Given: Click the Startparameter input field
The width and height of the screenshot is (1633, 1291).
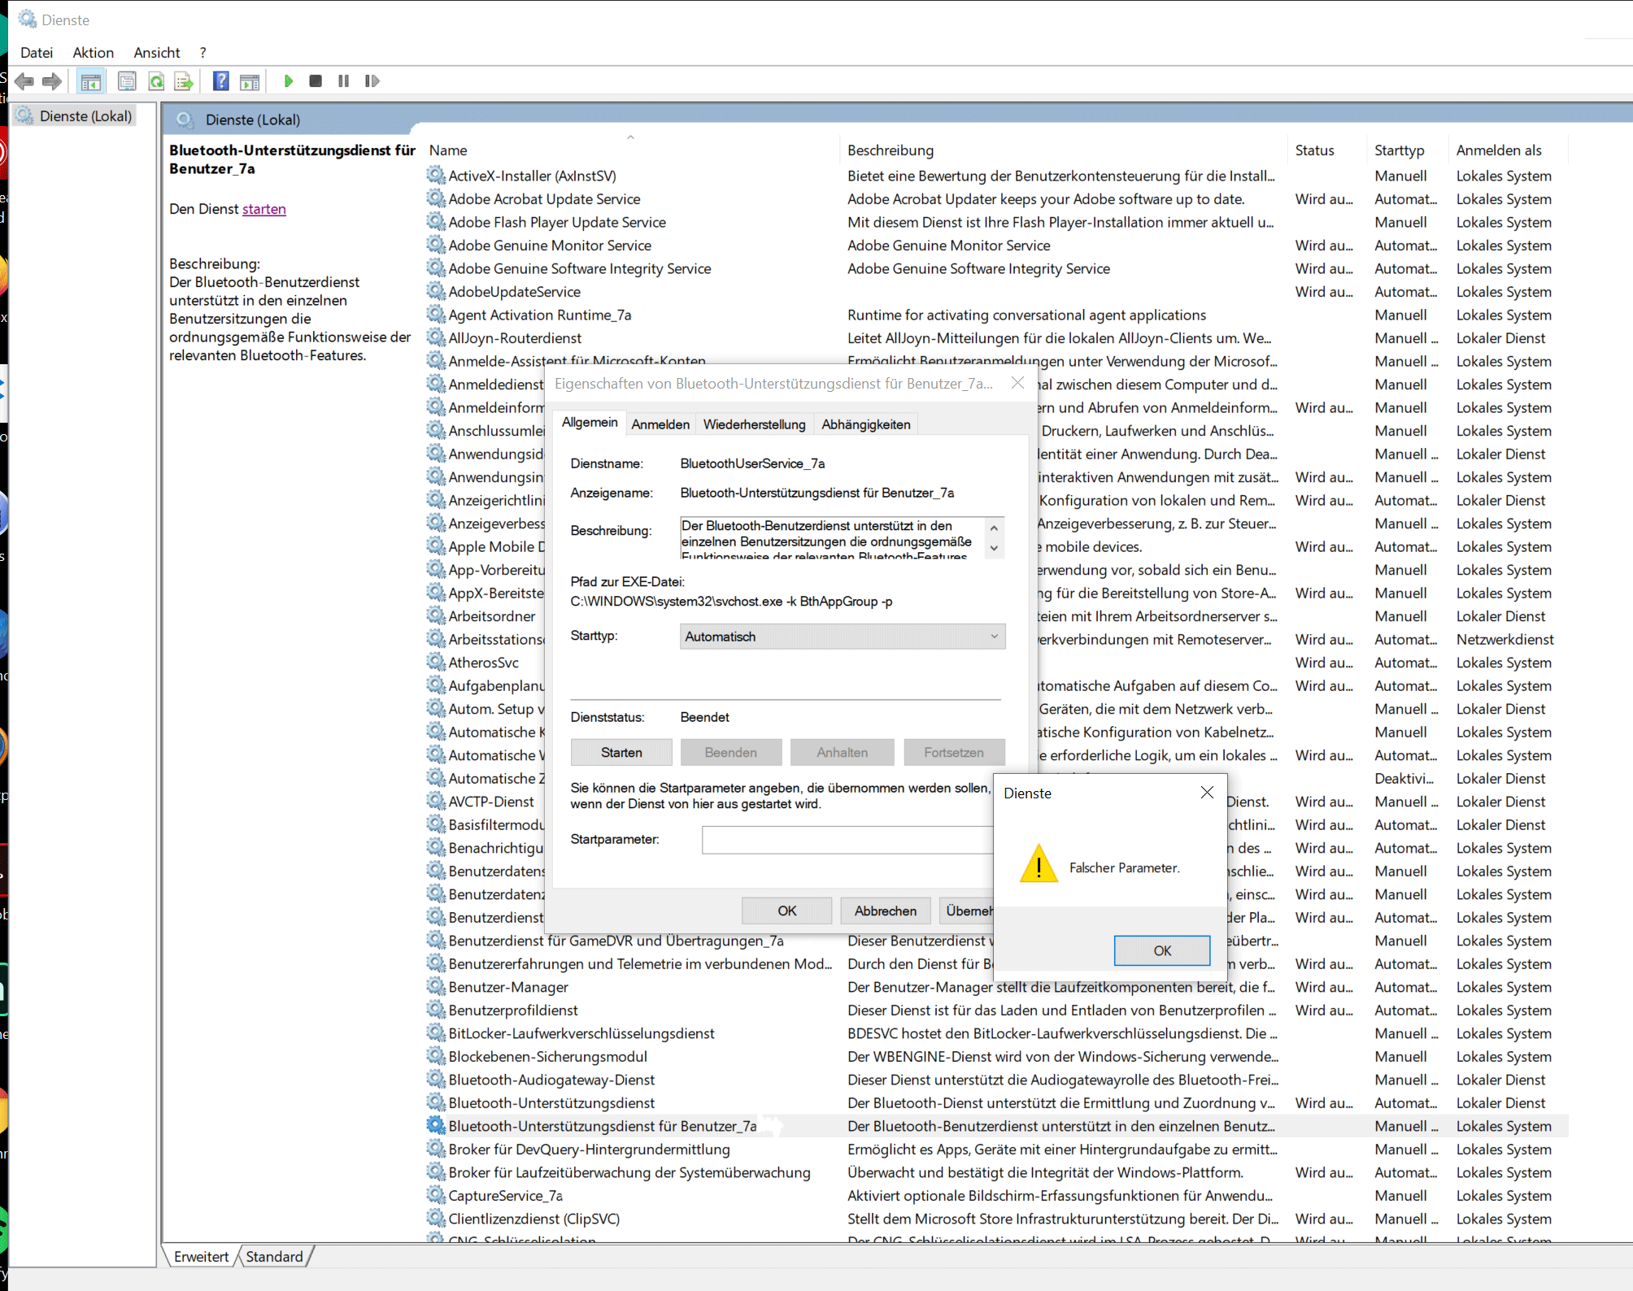Looking at the screenshot, I should 847,840.
